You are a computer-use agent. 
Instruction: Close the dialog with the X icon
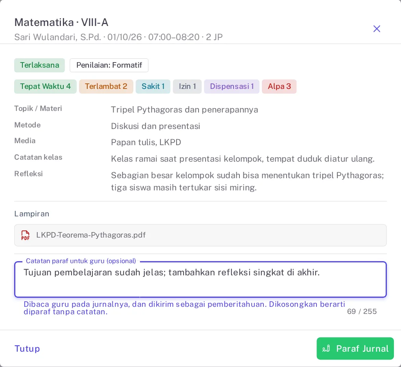[x=377, y=29]
